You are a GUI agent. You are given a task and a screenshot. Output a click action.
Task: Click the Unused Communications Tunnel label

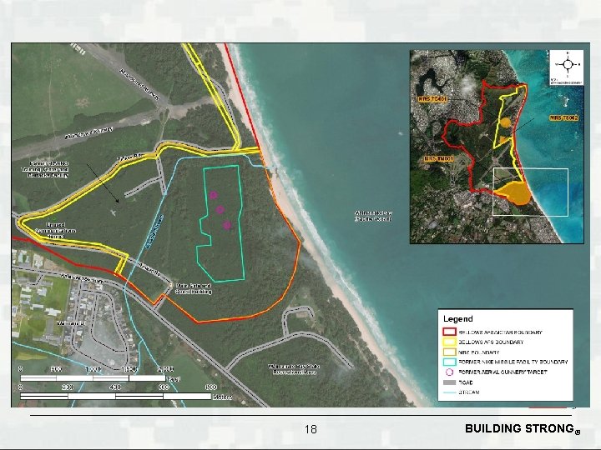pos(55,230)
